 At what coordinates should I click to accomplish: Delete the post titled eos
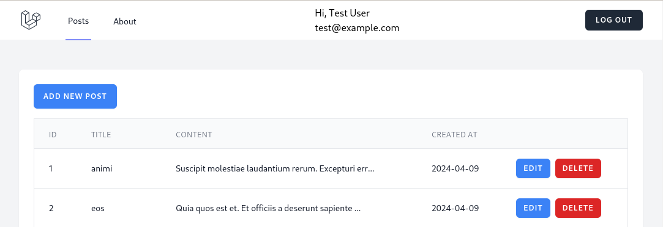(577, 208)
